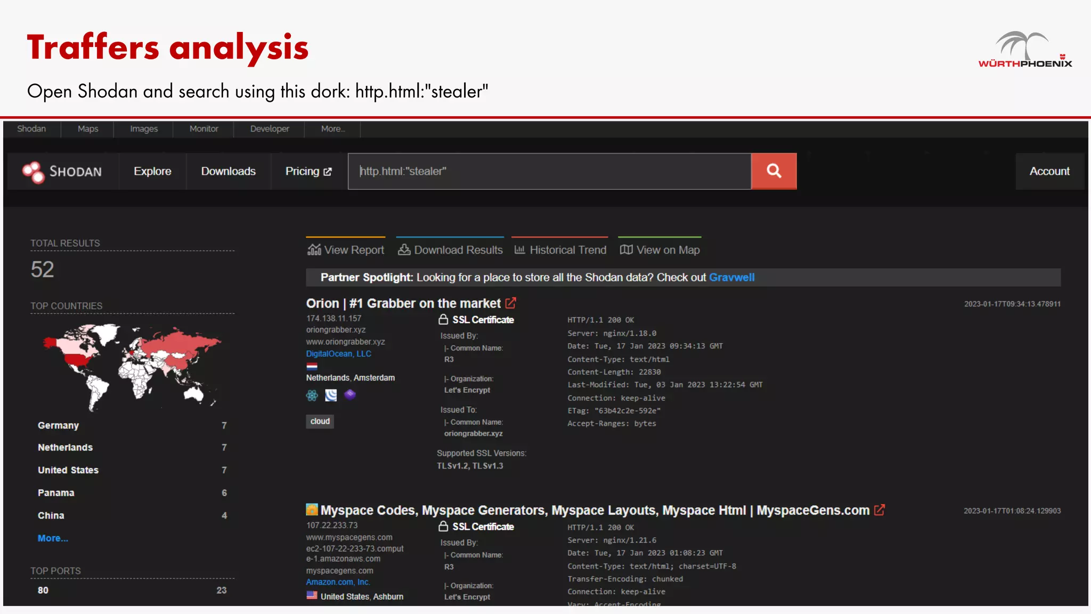This screenshot has height=614, width=1091.
Task: Click hostname www.myspacegens.com
Action: (349, 537)
